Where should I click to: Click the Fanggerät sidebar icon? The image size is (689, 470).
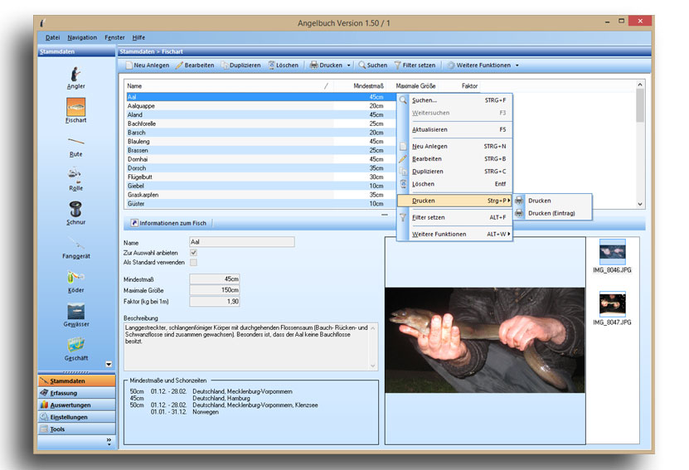tap(75, 243)
